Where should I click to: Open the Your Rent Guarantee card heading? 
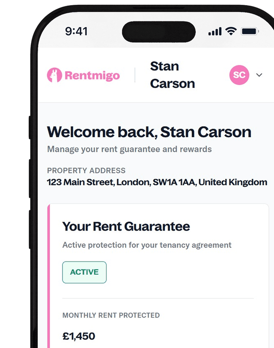(x=126, y=226)
